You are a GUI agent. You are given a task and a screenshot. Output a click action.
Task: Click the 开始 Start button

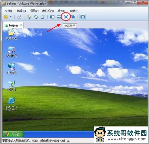tap(13, 134)
